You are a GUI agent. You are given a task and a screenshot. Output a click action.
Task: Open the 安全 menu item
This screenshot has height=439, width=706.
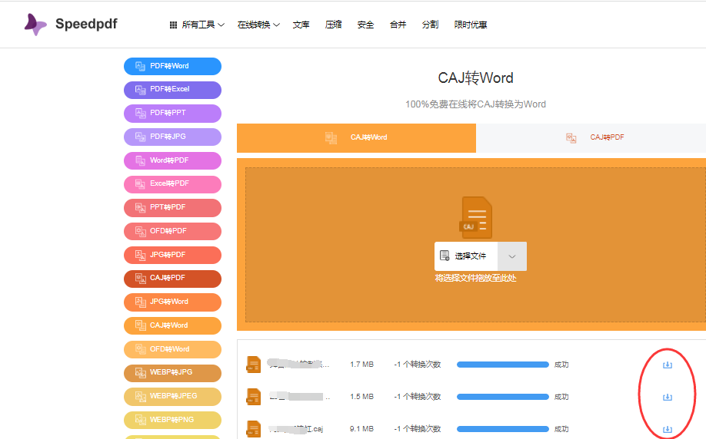(x=365, y=25)
